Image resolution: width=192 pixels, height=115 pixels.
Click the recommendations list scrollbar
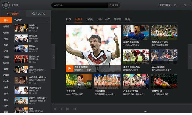(50, 25)
